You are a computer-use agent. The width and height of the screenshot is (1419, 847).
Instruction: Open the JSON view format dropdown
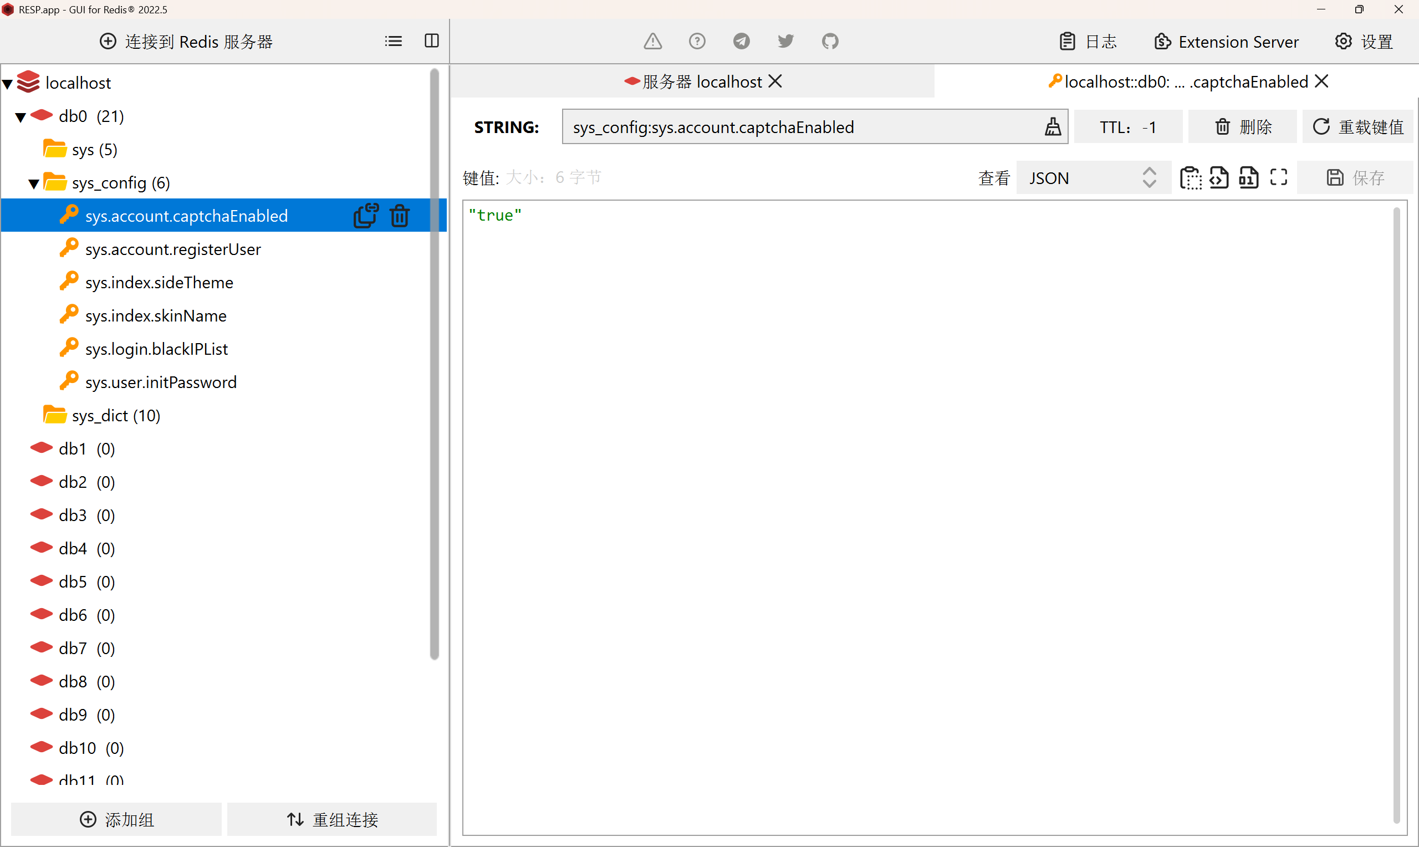click(1093, 178)
